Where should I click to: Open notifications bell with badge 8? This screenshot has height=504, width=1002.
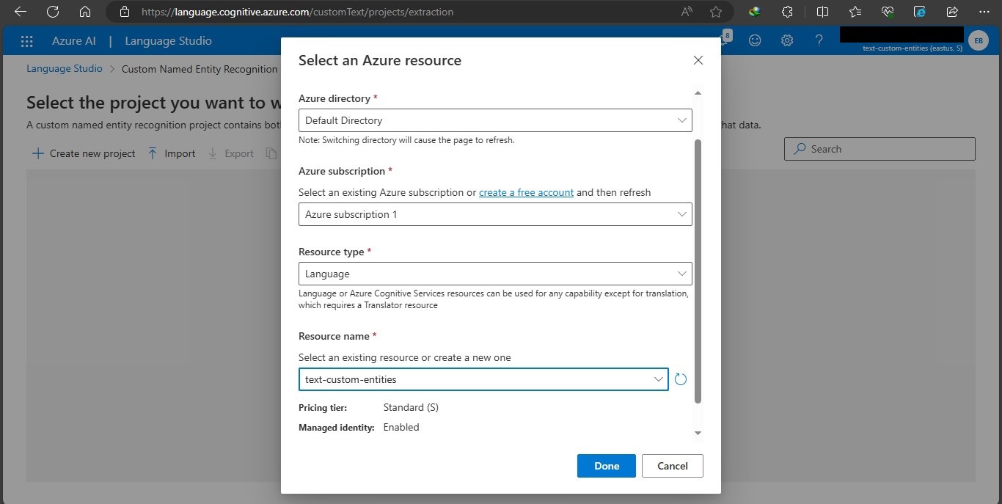(x=723, y=40)
